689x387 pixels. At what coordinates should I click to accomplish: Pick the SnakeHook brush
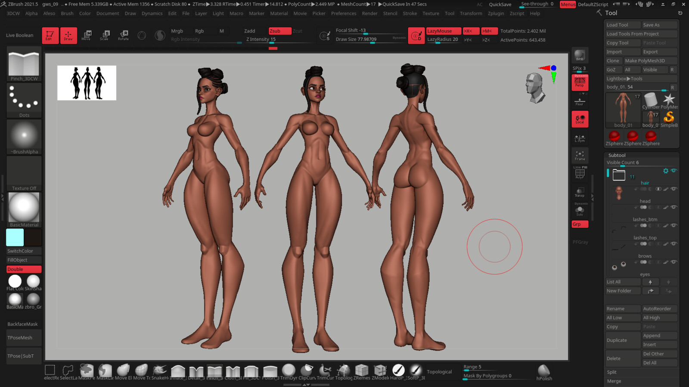point(160,372)
